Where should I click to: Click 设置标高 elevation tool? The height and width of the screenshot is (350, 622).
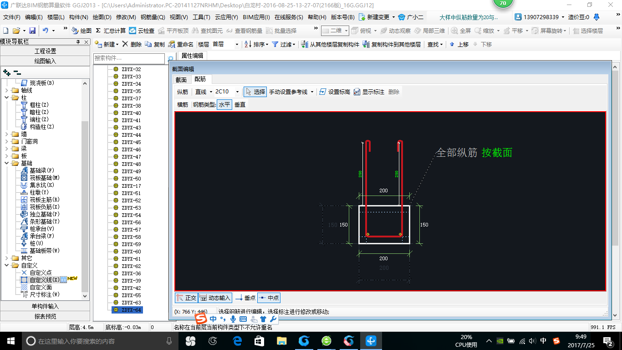click(x=335, y=92)
